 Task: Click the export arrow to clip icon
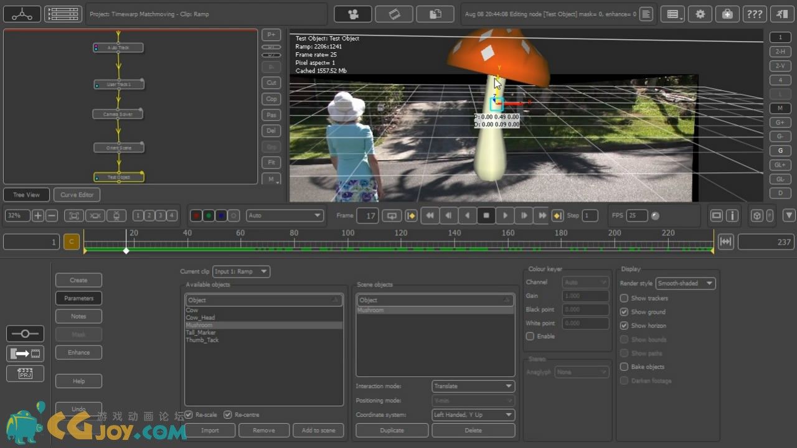25,353
